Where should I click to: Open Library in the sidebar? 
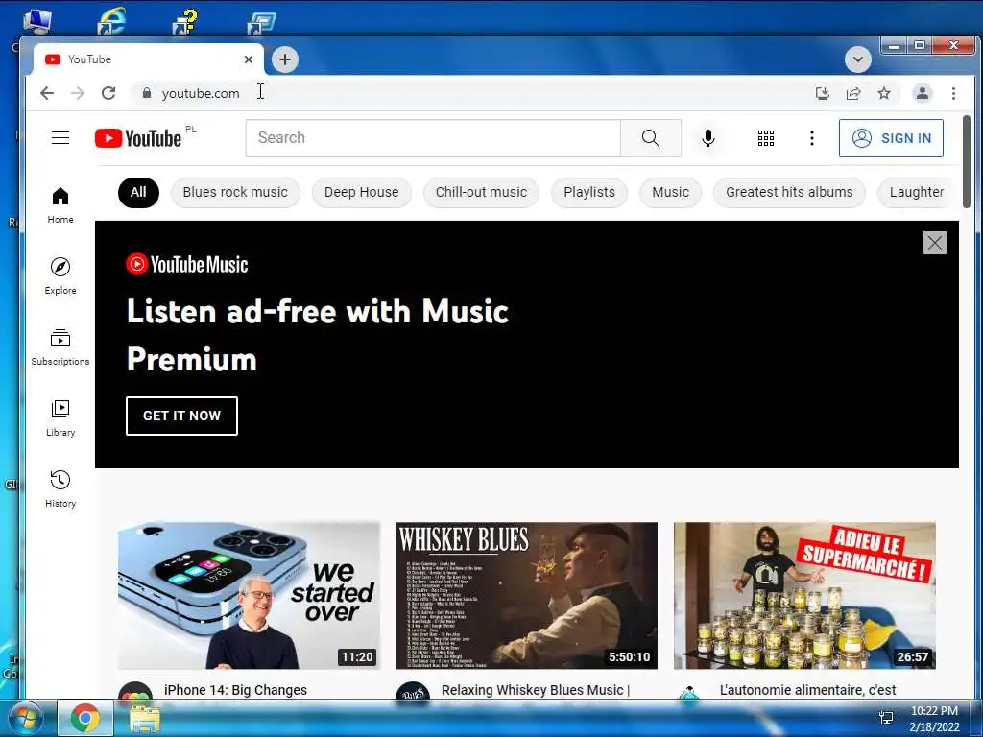click(60, 418)
